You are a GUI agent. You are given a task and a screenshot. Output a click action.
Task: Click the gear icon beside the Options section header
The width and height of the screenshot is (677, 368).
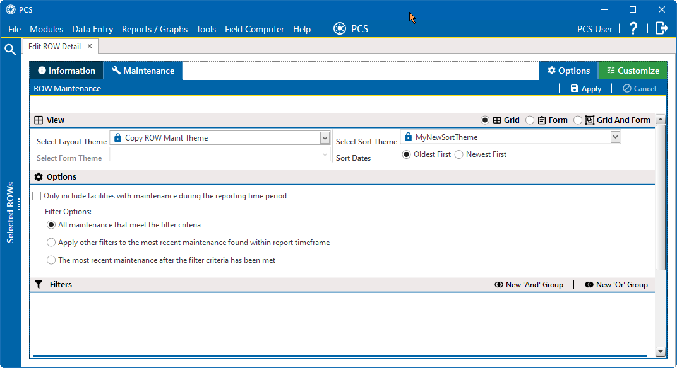coord(38,177)
